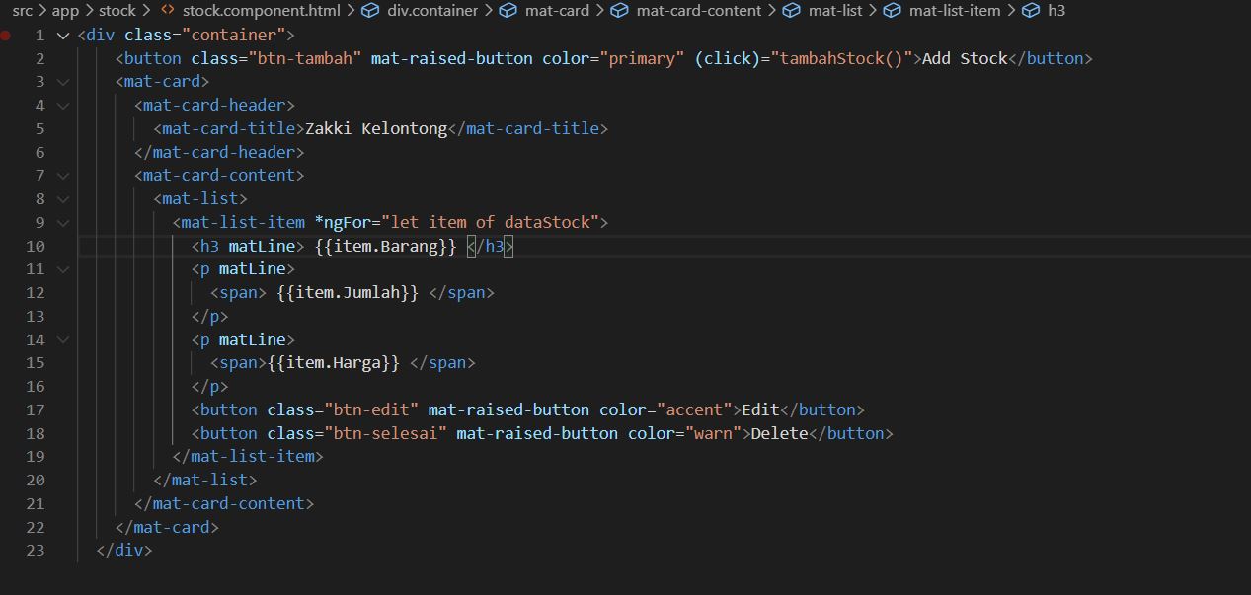Click the cube icon before mat-list breadcrumb
1251x595 pixels.
[x=792, y=10]
